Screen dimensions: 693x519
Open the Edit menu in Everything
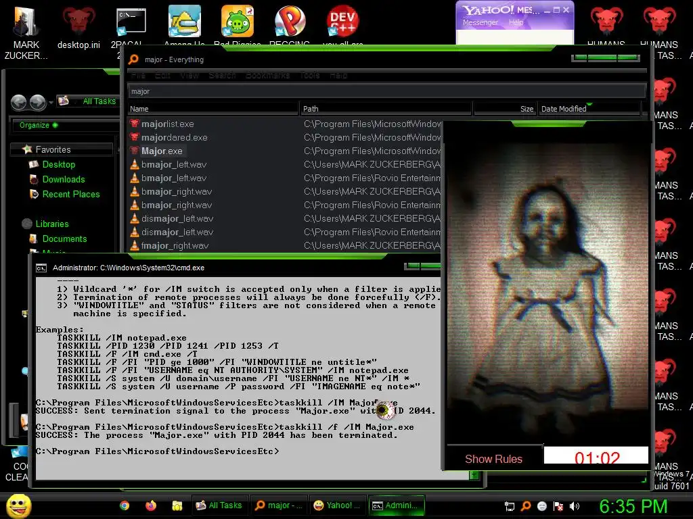(x=162, y=76)
